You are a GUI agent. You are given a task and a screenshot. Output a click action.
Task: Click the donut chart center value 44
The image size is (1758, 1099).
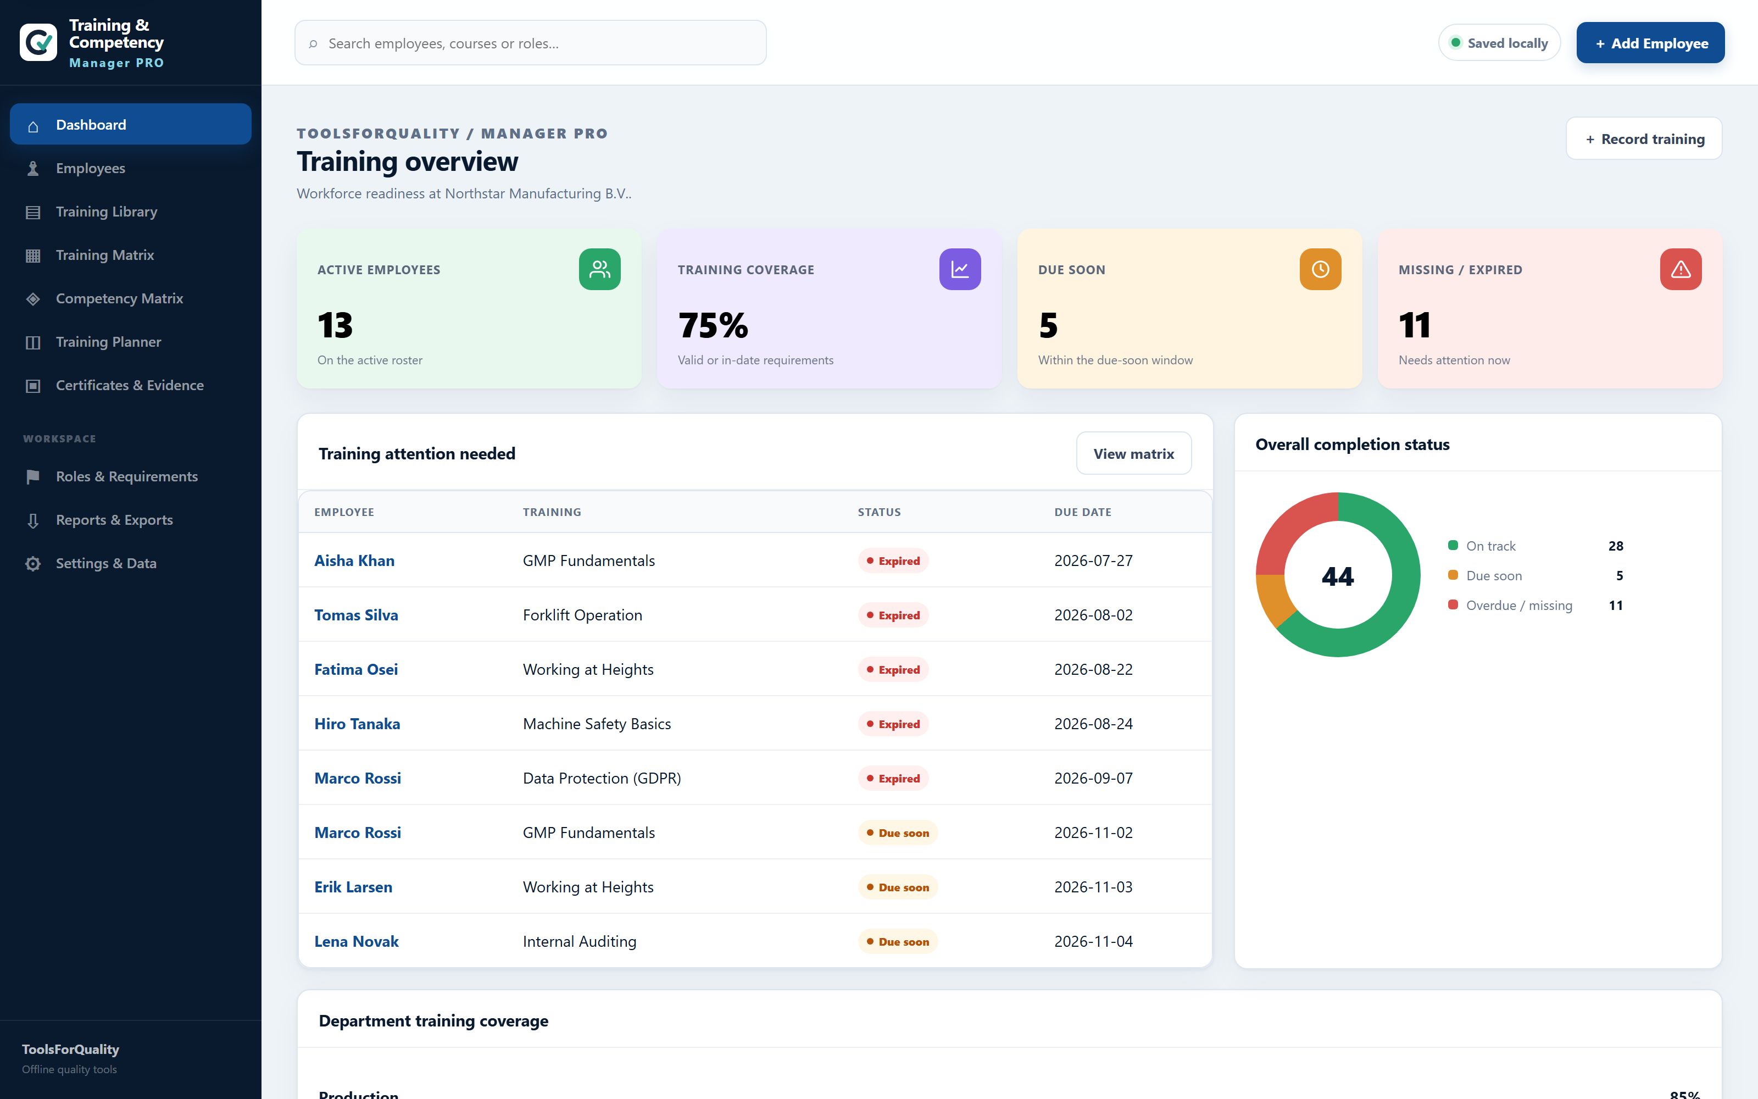[x=1337, y=576]
